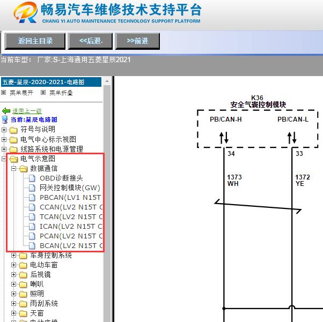
Task: Open the 返回上一级 link
Action: coord(27,111)
